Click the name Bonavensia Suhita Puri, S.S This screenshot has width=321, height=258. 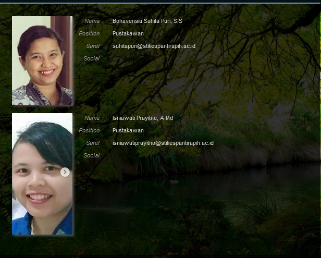(147, 21)
